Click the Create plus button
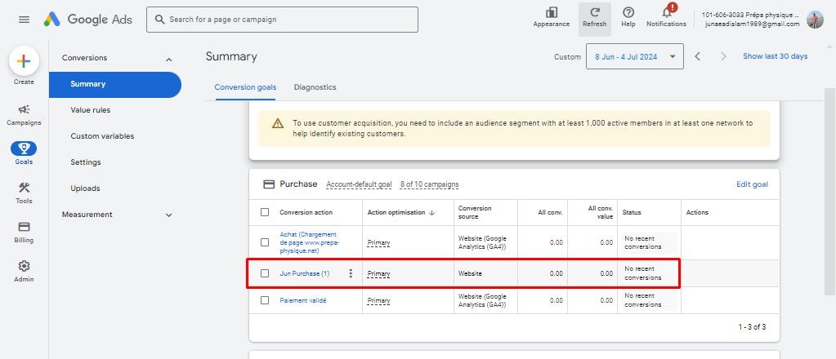Screen dimensions: 836x359 [x=24, y=62]
